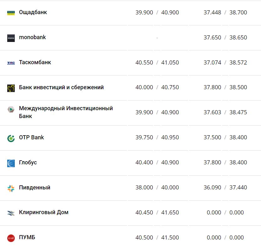Viewport: 261px width, 247px height.
Task: Click Банк инвестиций и сбережений name
Action: [x=61, y=87]
